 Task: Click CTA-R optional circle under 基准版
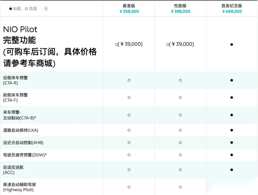coord(129,80)
